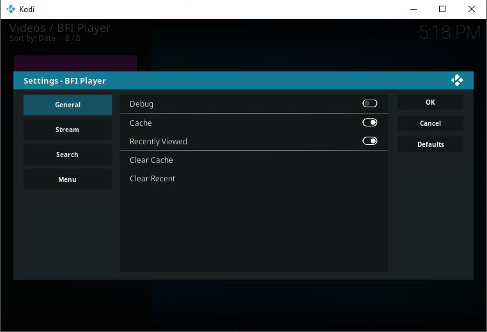Reset settings with the Defaults button
This screenshot has width=487, height=332.
coord(430,144)
